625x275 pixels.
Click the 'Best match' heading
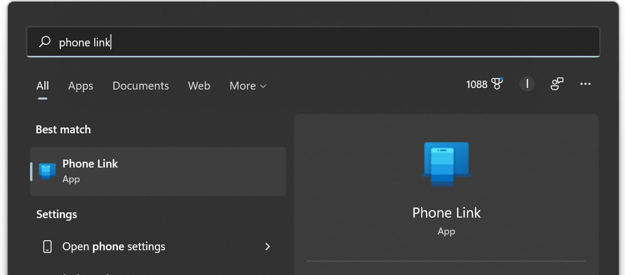[x=63, y=130]
